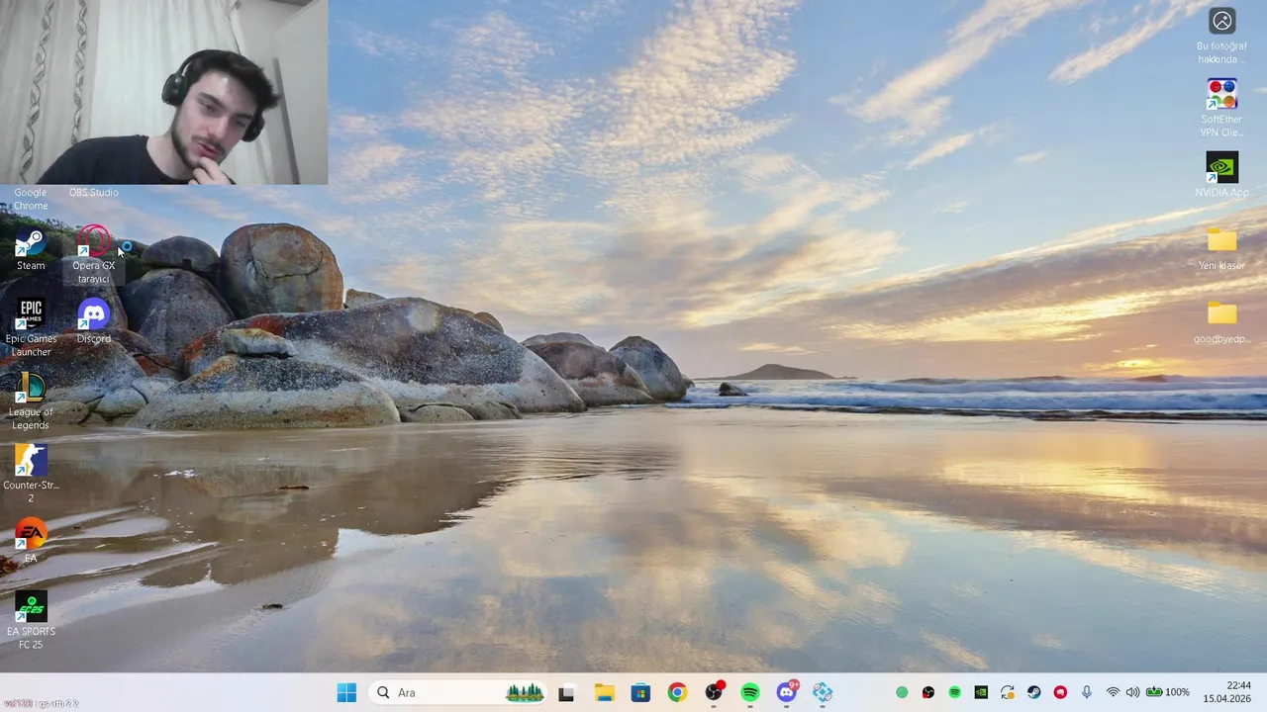Open the Wi-Fi network tray icon
The image size is (1267, 712).
[x=1114, y=692]
